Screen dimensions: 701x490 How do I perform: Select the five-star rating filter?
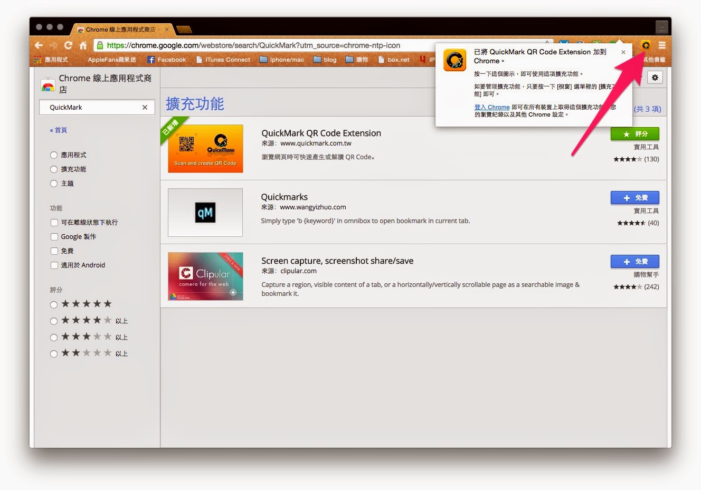tap(54, 304)
